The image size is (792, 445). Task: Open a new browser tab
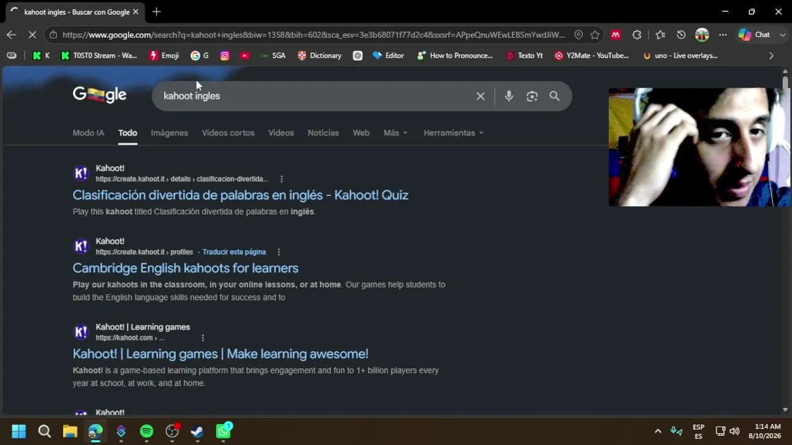(x=157, y=12)
